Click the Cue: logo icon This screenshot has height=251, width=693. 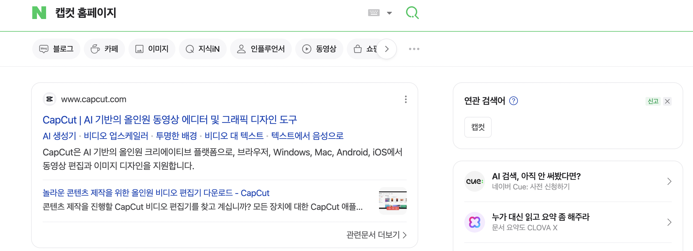point(475,181)
